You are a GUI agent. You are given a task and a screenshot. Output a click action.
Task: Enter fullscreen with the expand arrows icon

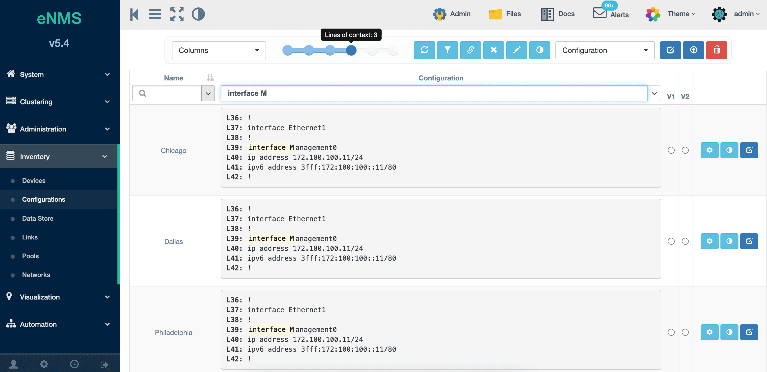tap(177, 14)
